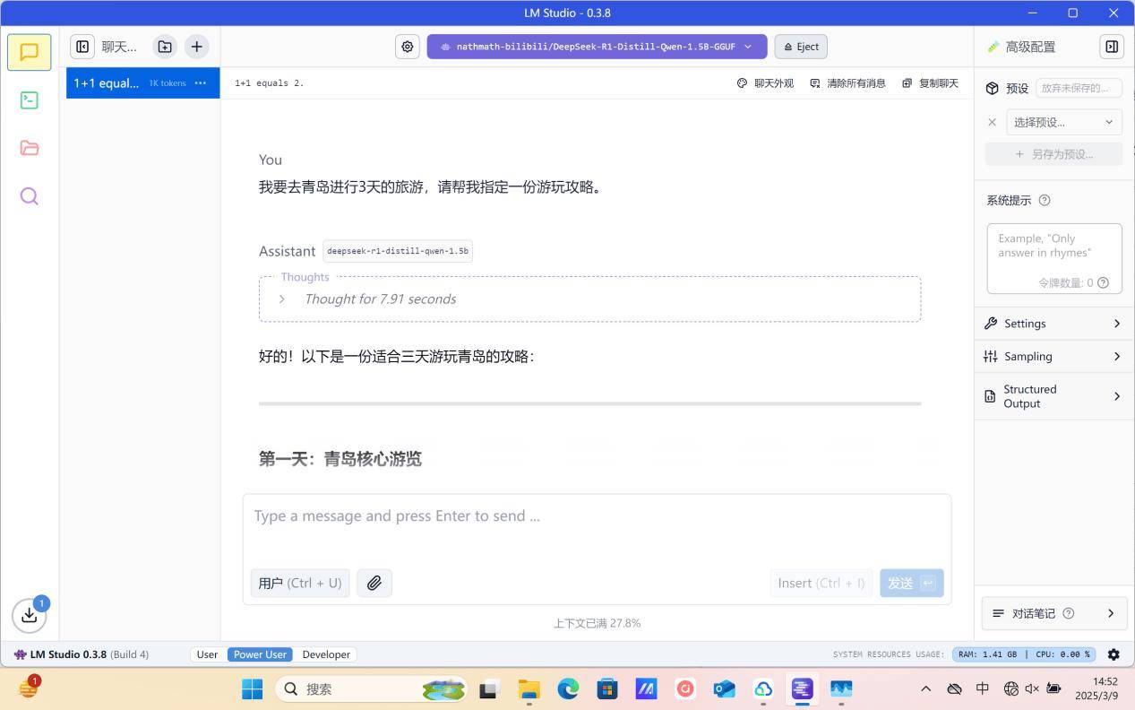Screen dimensions: 1135x710
Task: Select the '1+1 equal...' chat in list
Action: click(107, 83)
